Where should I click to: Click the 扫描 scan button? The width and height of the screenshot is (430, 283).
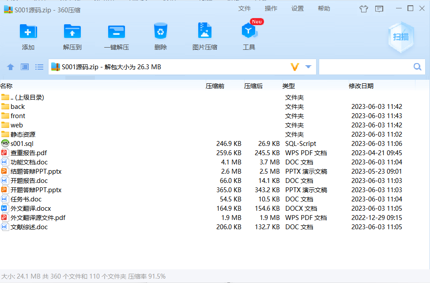click(x=401, y=37)
